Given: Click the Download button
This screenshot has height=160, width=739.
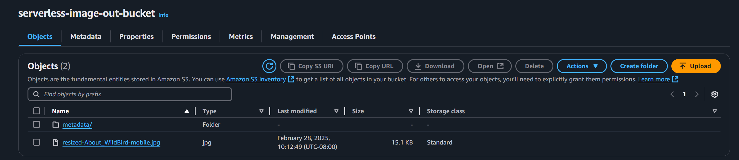Looking at the screenshot, I should [435, 66].
